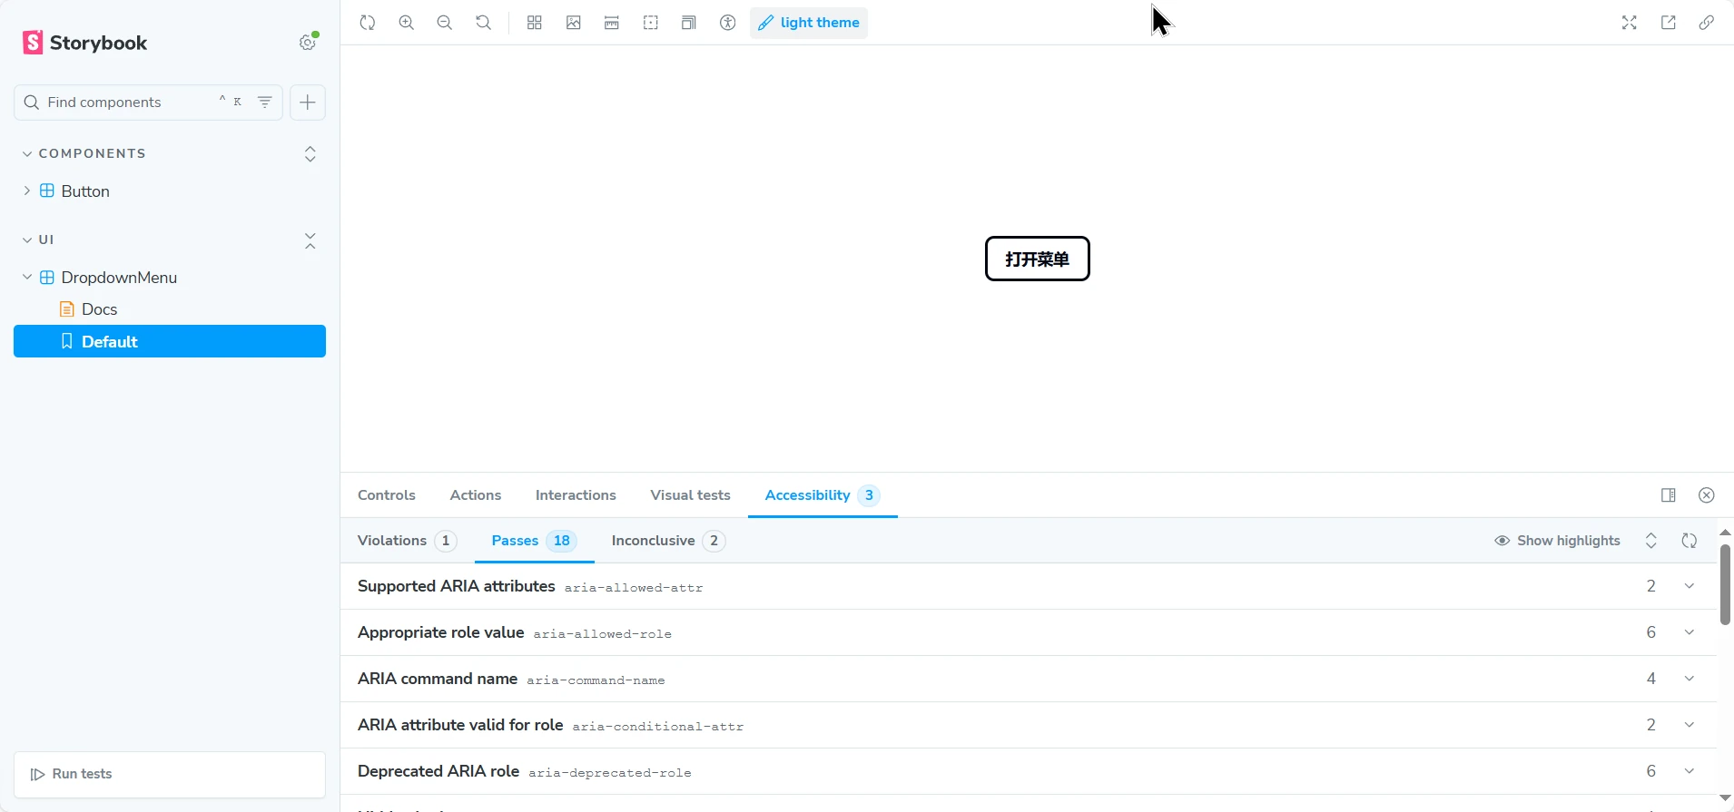Expand the Supported ARIA attributes row
1734x812 pixels.
pyautogui.click(x=1689, y=586)
